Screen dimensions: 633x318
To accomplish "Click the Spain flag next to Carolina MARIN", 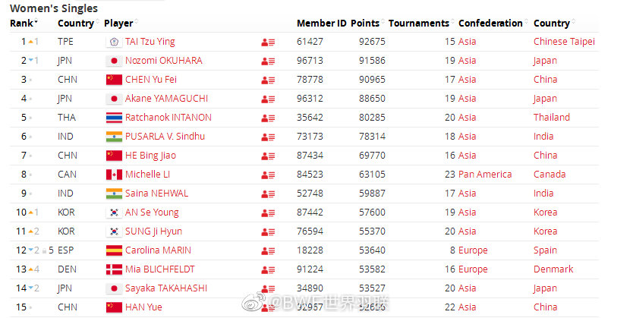I will pyautogui.click(x=114, y=250).
